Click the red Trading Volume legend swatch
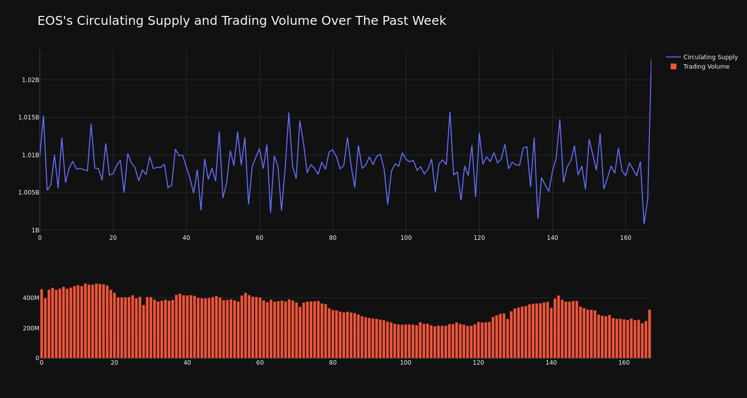This screenshot has height=398, width=747. pos(673,67)
